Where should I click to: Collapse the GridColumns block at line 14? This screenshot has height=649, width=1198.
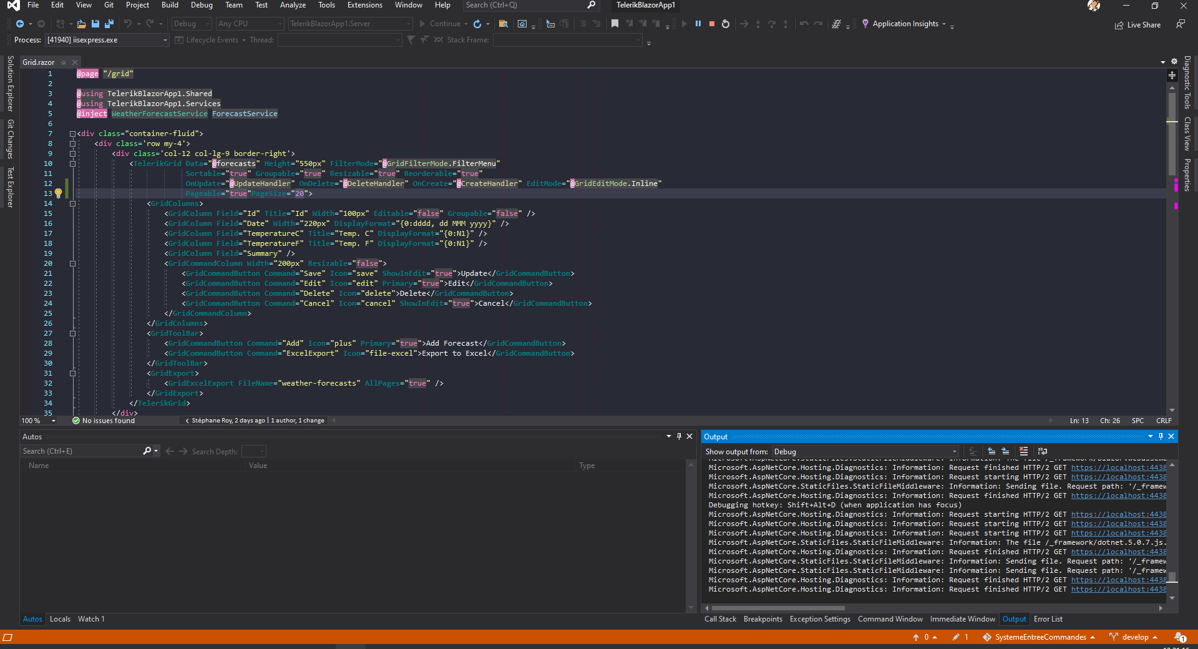(x=72, y=203)
